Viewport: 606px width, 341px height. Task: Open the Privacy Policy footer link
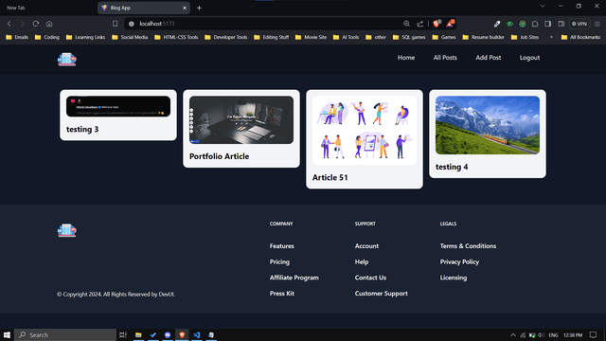pyautogui.click(x=459, y=261)
